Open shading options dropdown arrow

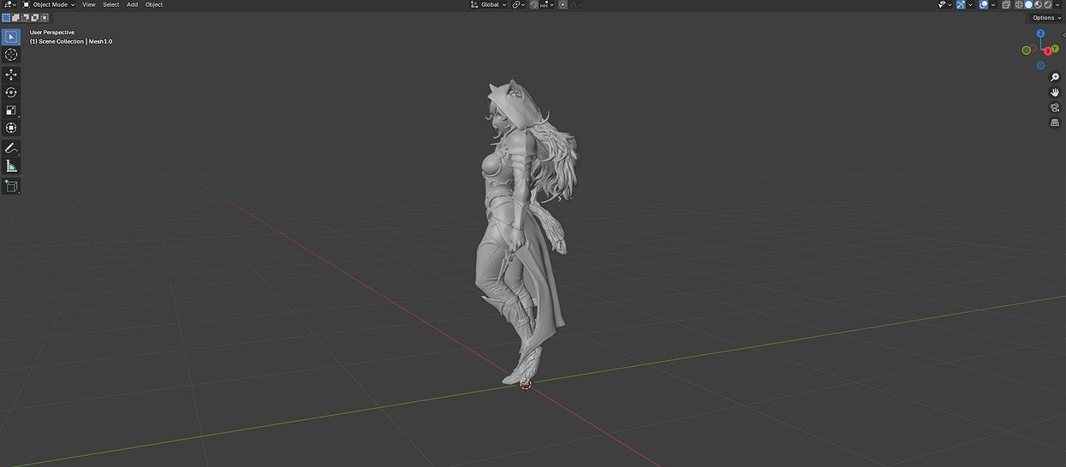pyautogui.click(x=1057, y=4)
